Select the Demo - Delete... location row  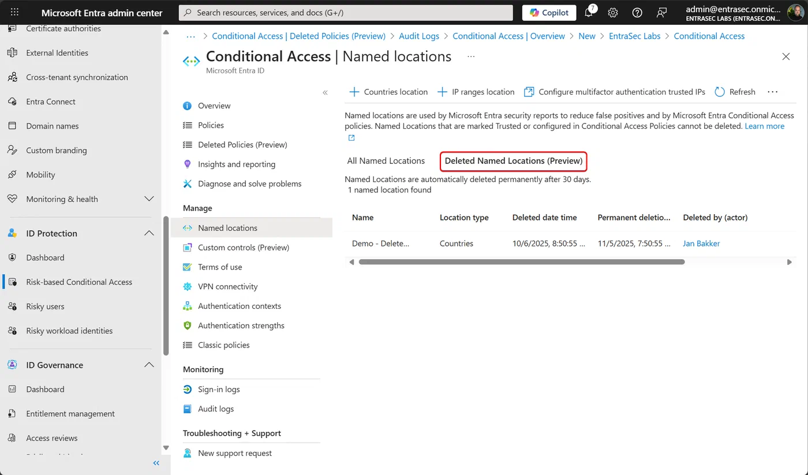pos(570,244)
